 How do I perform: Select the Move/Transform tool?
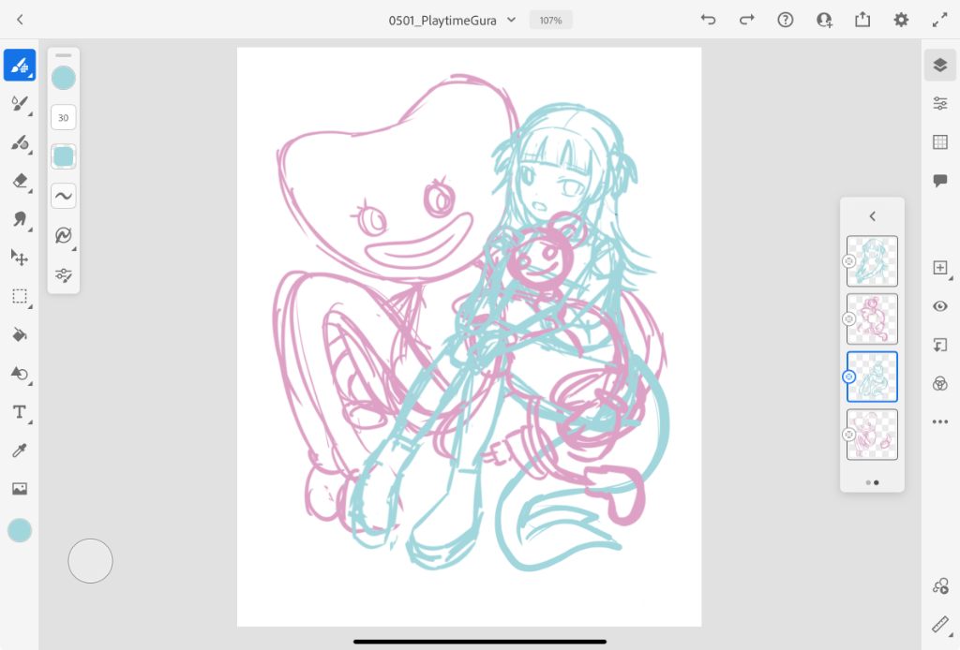click(20, 258)
